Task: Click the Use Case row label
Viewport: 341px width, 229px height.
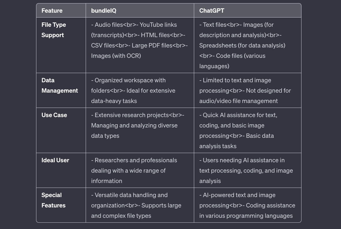Action: point(54,115)
